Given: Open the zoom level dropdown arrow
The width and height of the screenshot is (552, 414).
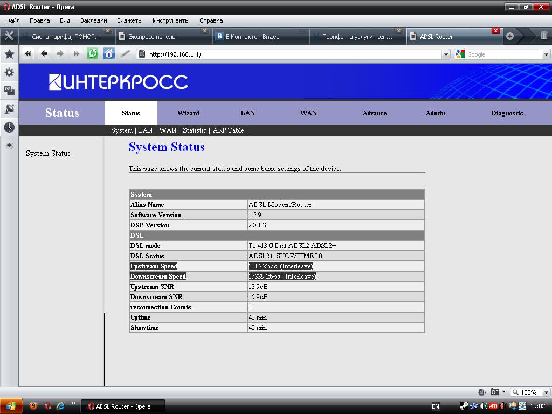Looking at the screenshot, I should point(546,392).
